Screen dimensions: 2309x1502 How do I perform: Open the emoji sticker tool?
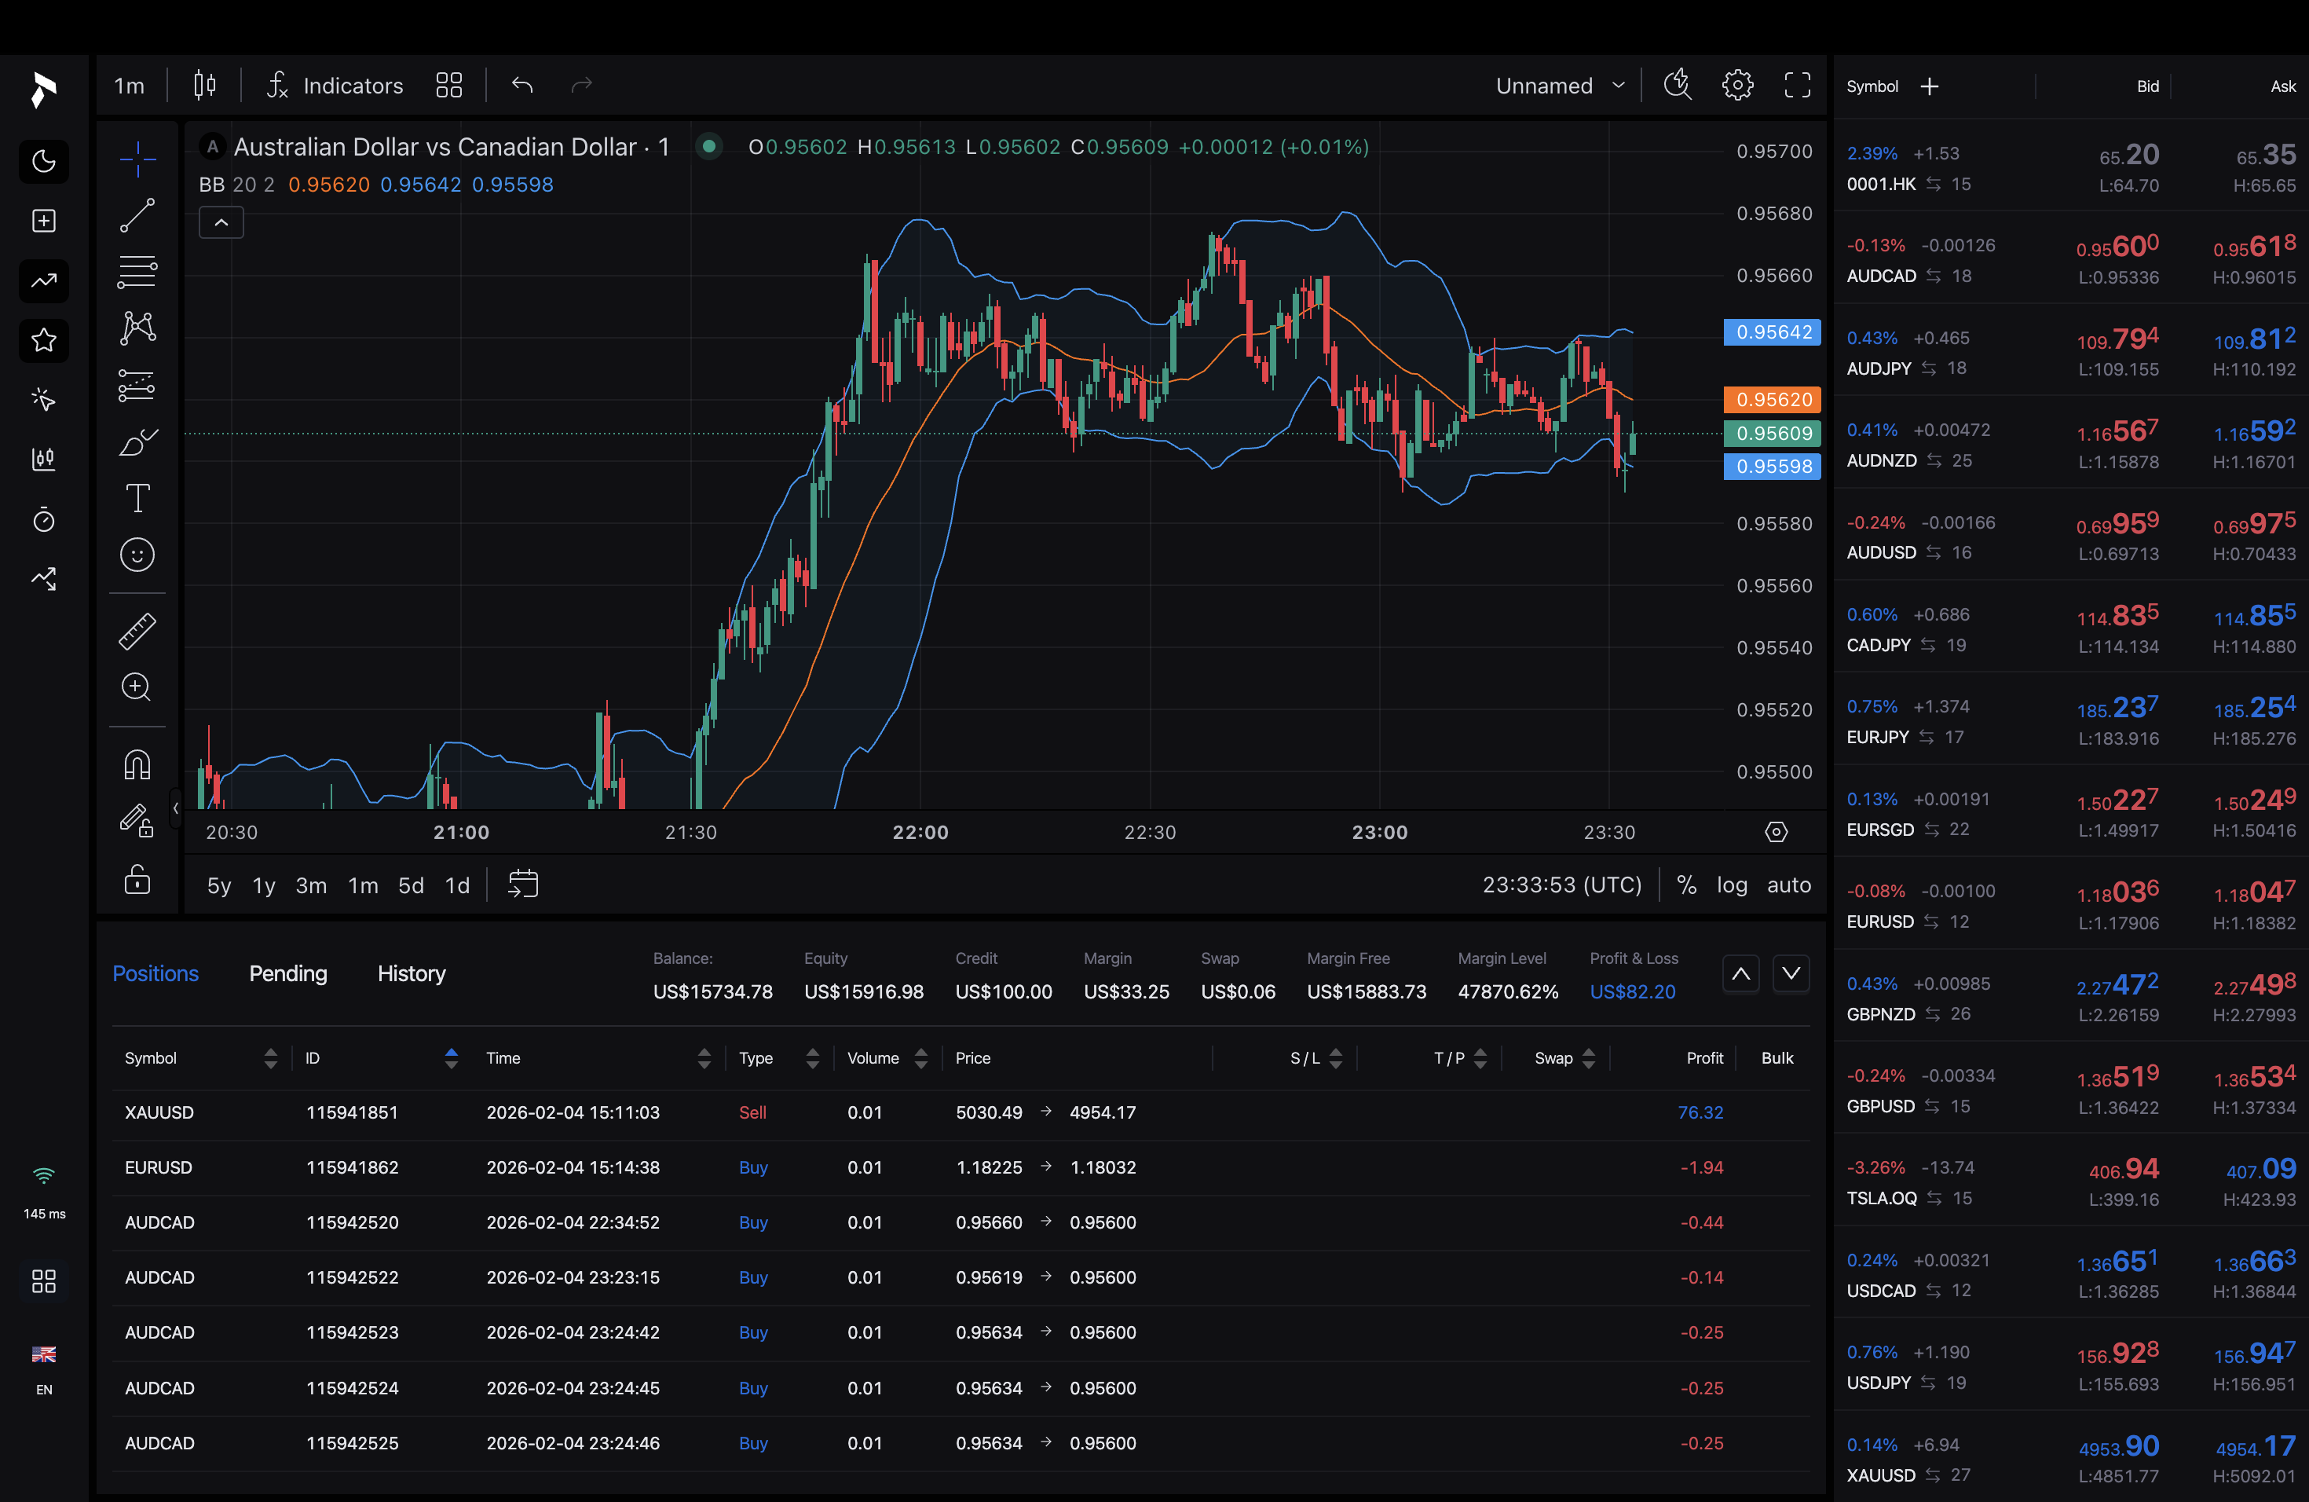(137, 554)
